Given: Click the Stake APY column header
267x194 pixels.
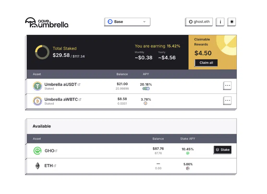Looking at the screenshot, I should tap(187, 139).
